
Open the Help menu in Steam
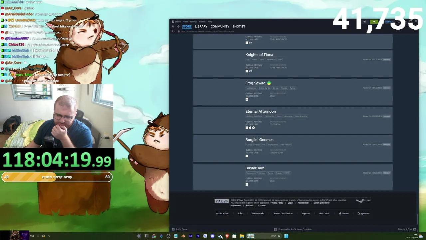click(210, 22)
